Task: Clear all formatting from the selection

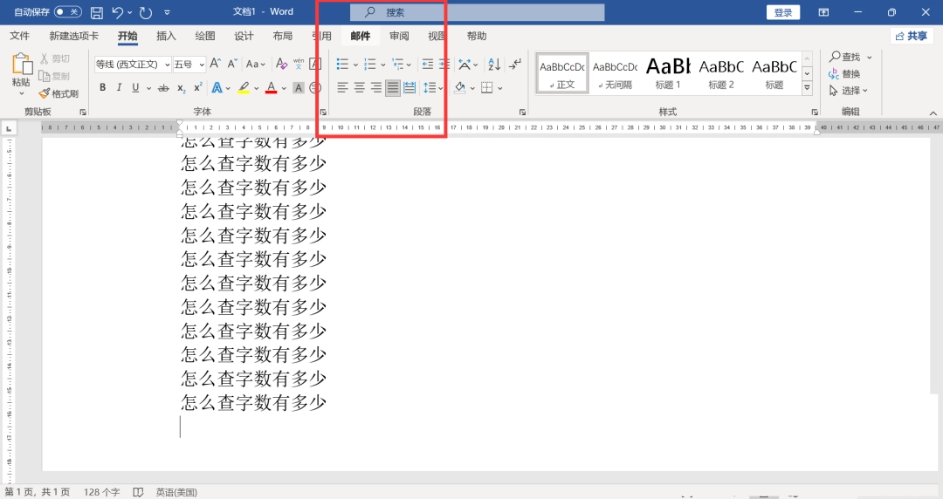Action: tap(281, 64)
